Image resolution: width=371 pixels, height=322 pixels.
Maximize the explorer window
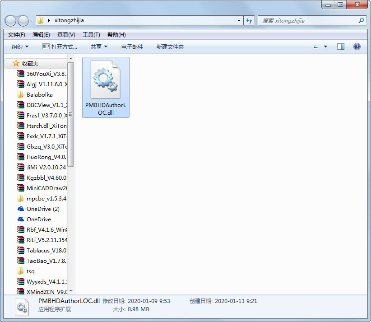pos(340,5)
